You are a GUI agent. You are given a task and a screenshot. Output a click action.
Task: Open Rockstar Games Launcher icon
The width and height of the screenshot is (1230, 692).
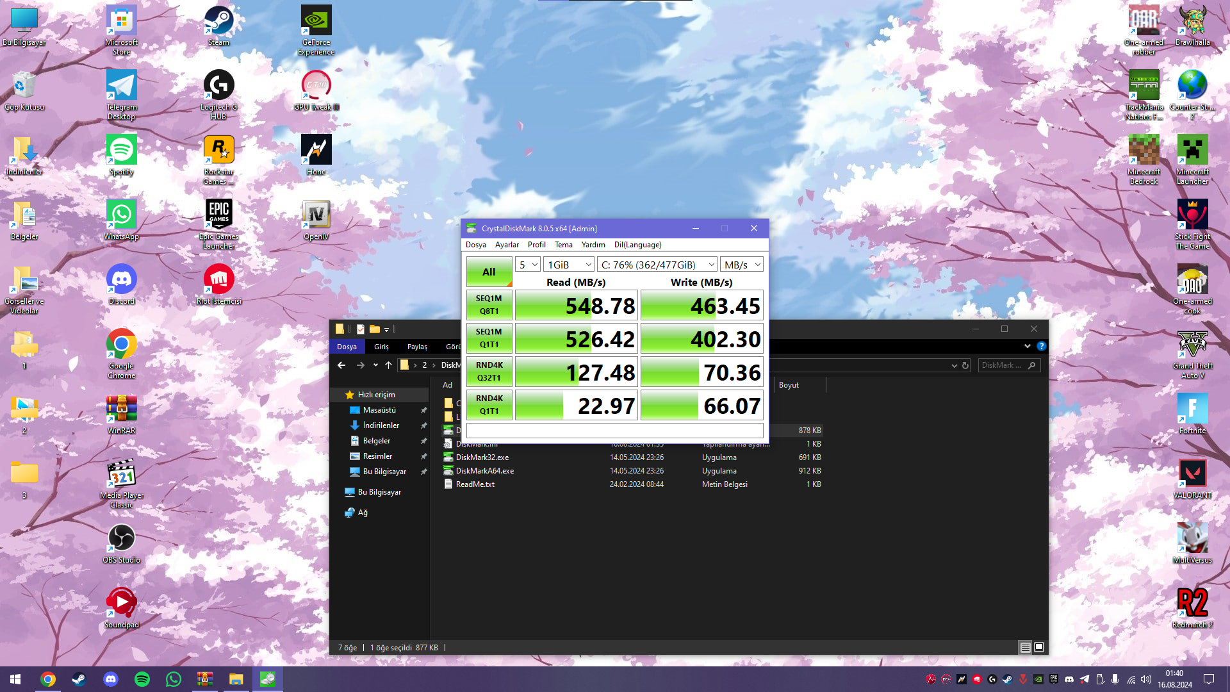218,160
